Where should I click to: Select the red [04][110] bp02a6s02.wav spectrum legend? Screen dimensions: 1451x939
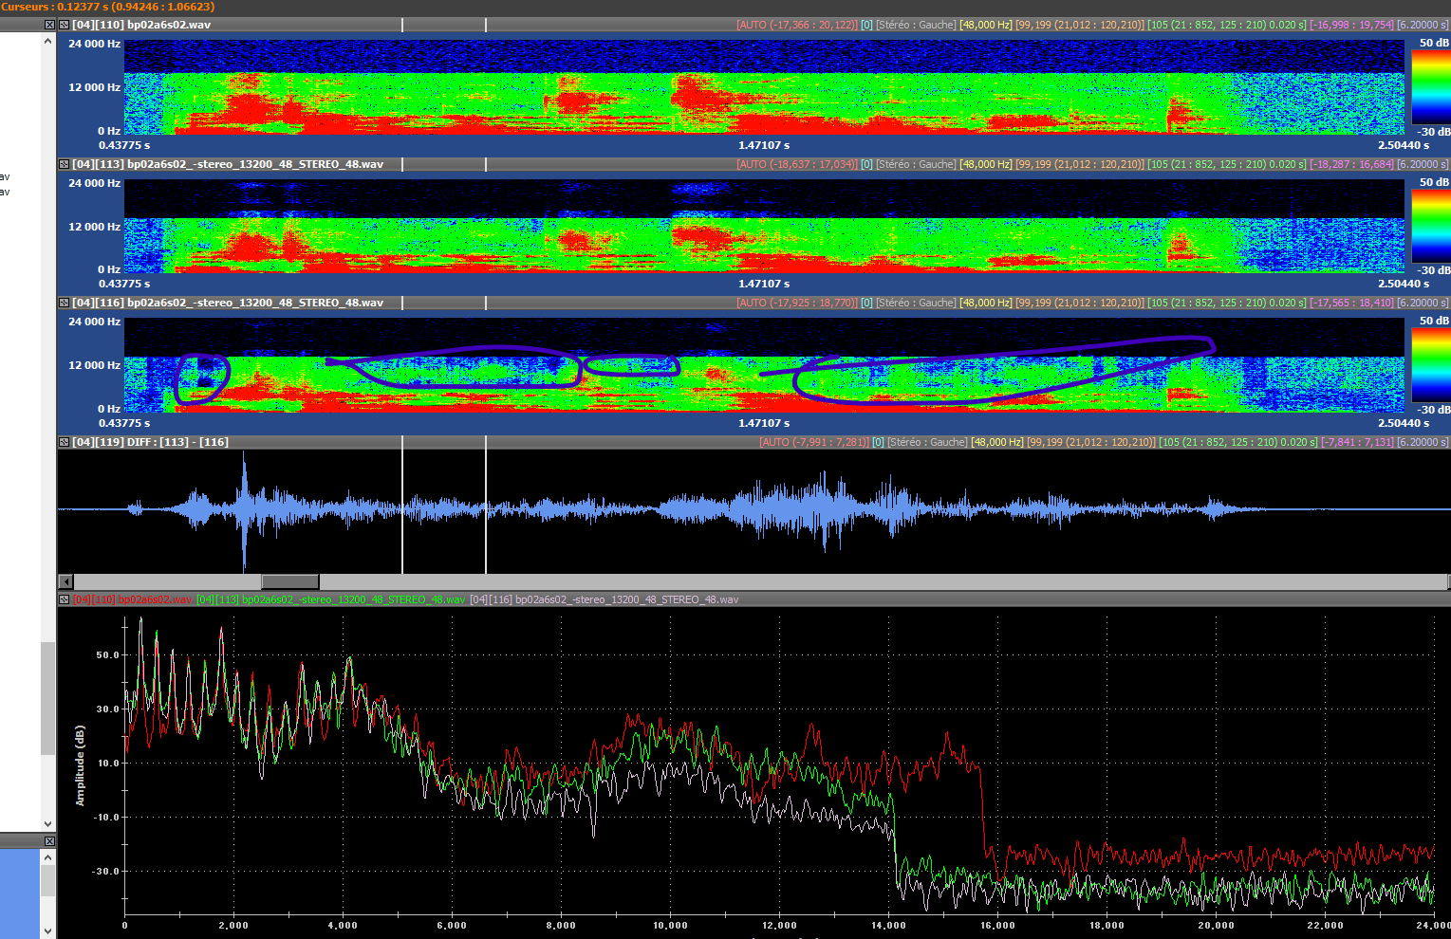132,599
